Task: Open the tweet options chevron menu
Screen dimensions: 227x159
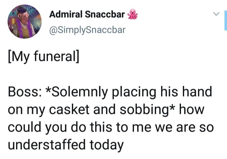Action: (x=216, y=14)
